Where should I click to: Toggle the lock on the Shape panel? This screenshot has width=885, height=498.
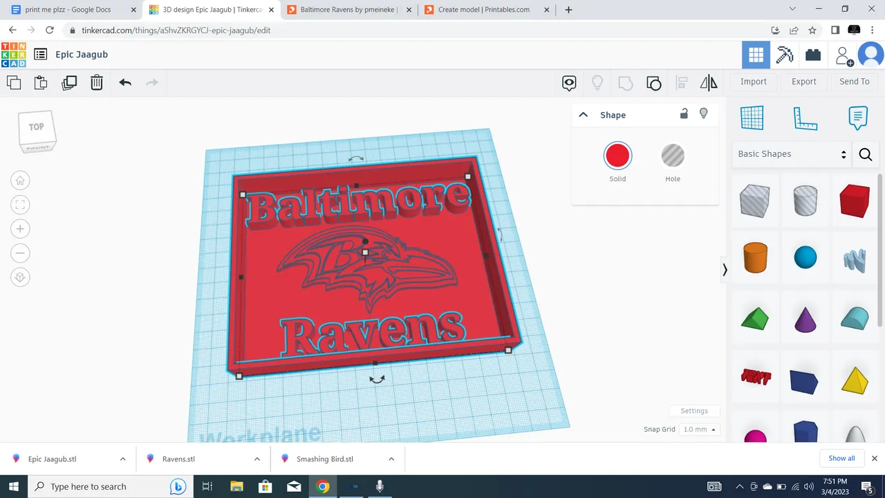684,113
